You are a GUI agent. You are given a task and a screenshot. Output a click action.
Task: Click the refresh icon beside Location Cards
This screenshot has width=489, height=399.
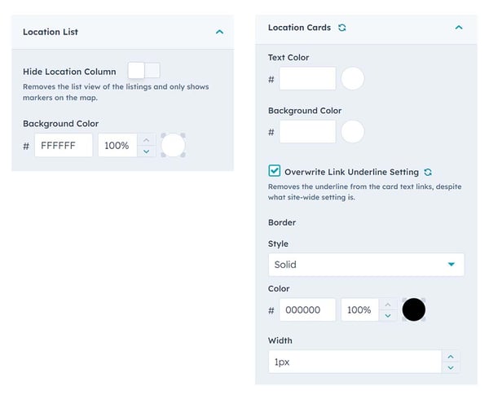[342, 28]
